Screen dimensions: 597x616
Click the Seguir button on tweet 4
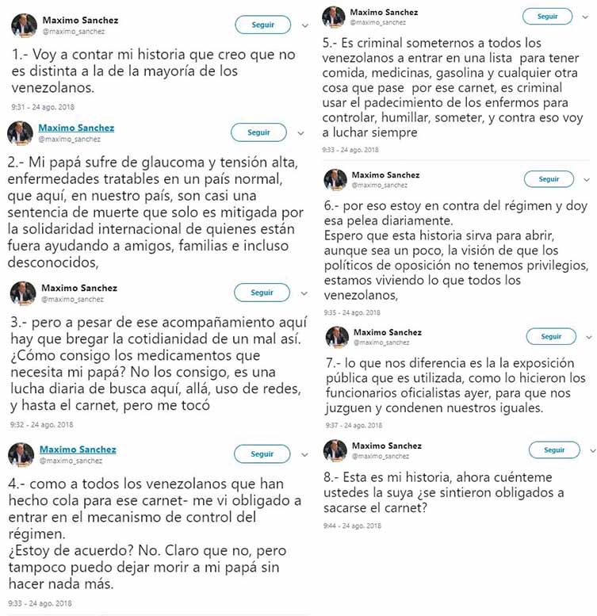262,454
